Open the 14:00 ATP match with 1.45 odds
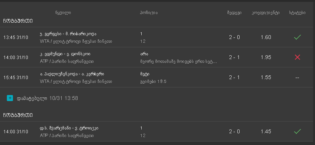The height and width of the screenshot is (145, 315). click(x=157, y=131)
